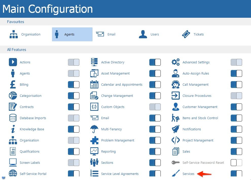This screenshot has height=180, width=251.
Task: Click the Multi-Tenancy umbrella icon
Action: point(94,129)
